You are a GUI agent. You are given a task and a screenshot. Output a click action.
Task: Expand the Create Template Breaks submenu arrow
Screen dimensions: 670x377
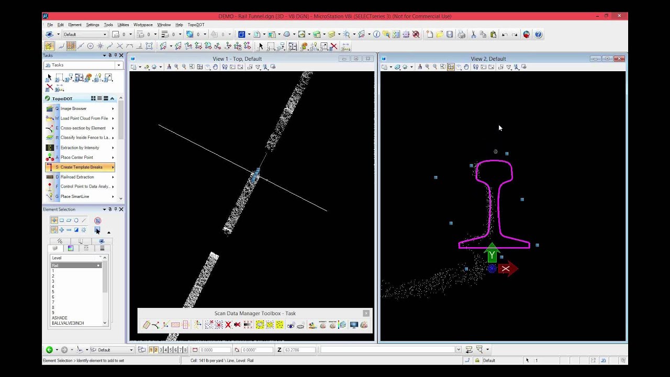tap(113, 167)
